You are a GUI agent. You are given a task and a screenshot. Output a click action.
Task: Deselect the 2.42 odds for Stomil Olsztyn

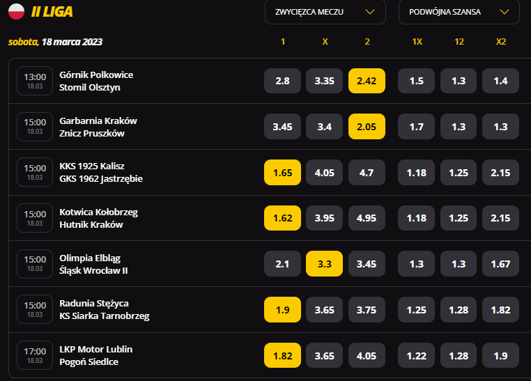coord(367,81)
